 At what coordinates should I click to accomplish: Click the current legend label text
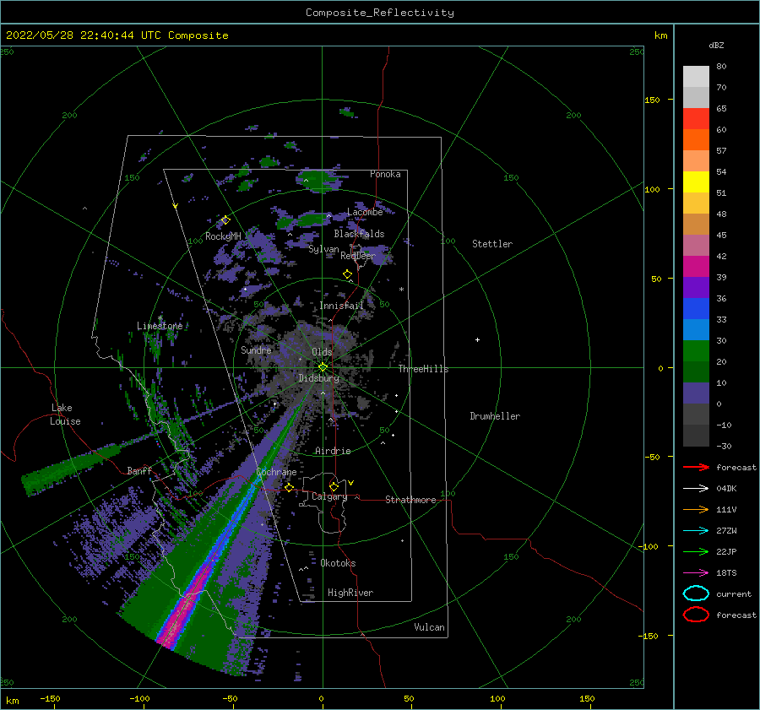click(734, 593)
